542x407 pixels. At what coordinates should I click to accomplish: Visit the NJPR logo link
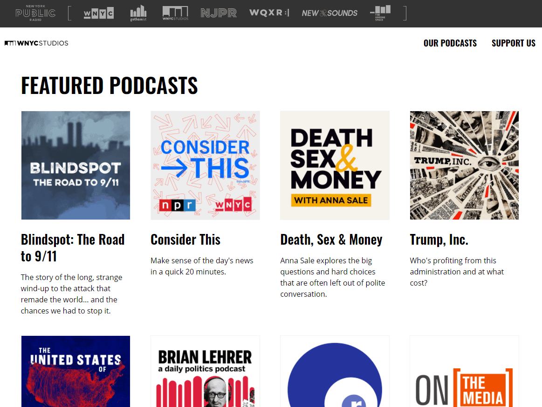[x=219, y=13]
